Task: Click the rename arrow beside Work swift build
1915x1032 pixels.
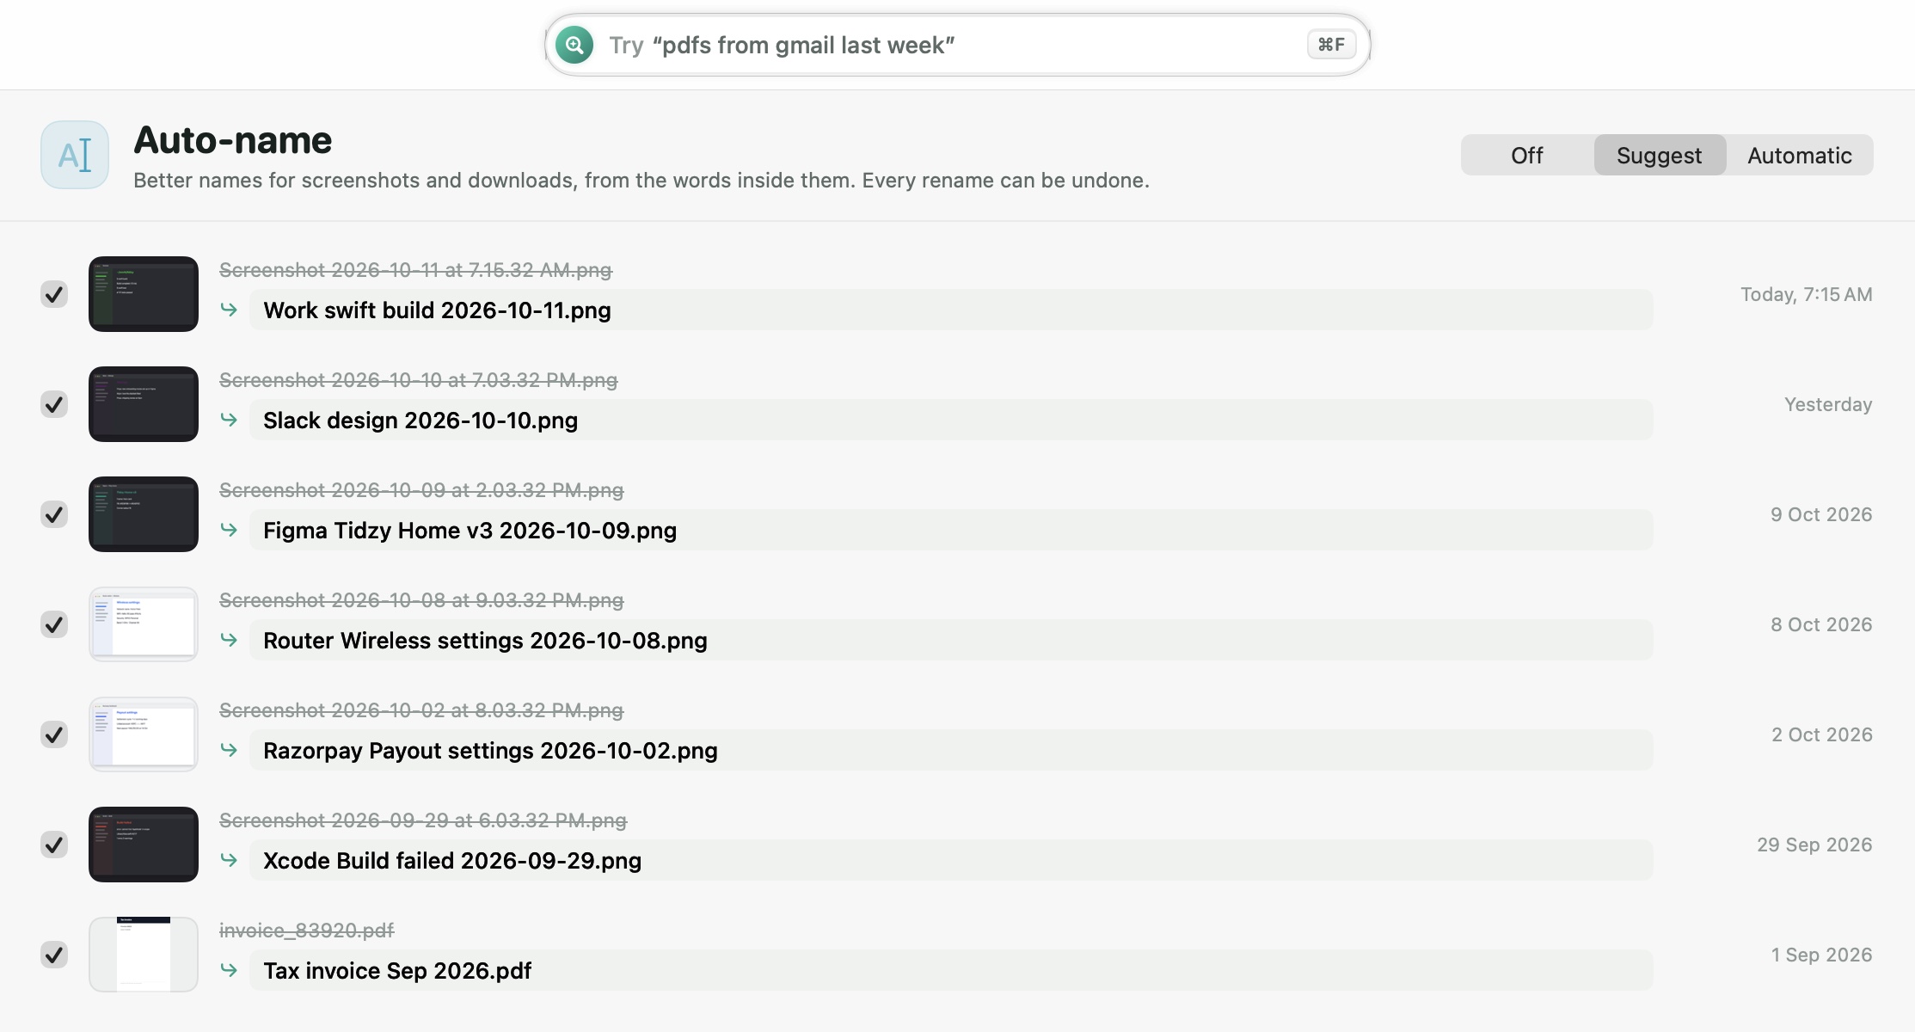Action: coord(229,310)
